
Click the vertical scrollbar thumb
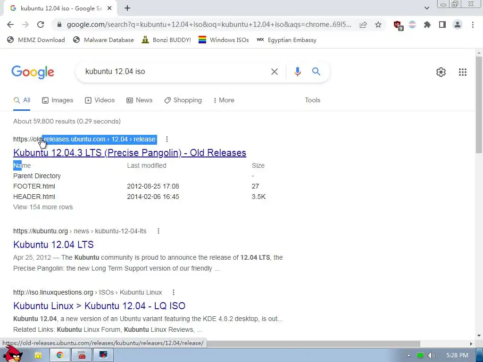click(x=479, y=105)
